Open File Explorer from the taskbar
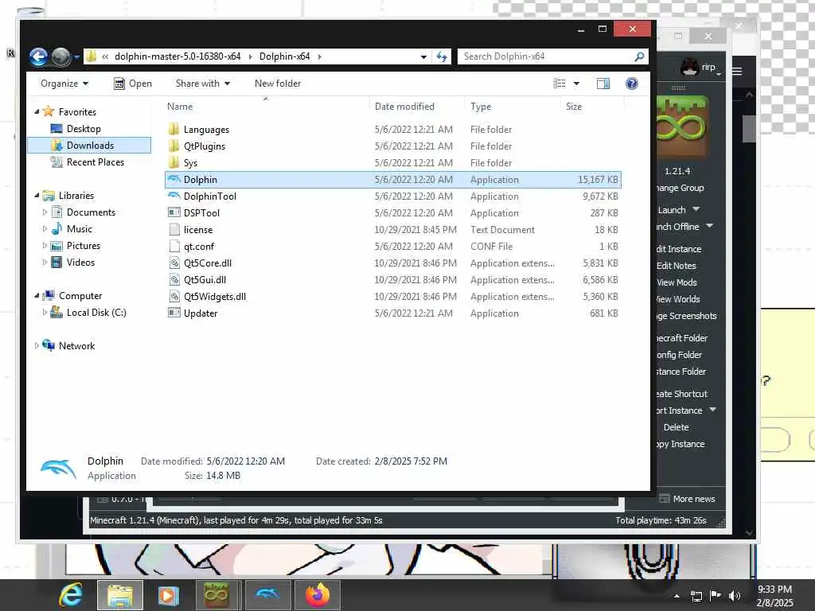The width and height of the screenshot is (815, 611). [x=120, y=595]
